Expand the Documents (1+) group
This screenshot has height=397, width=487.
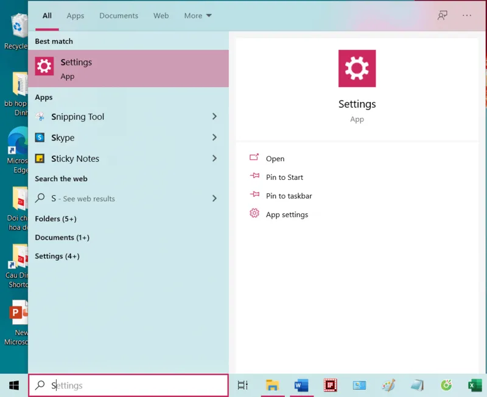62,237
